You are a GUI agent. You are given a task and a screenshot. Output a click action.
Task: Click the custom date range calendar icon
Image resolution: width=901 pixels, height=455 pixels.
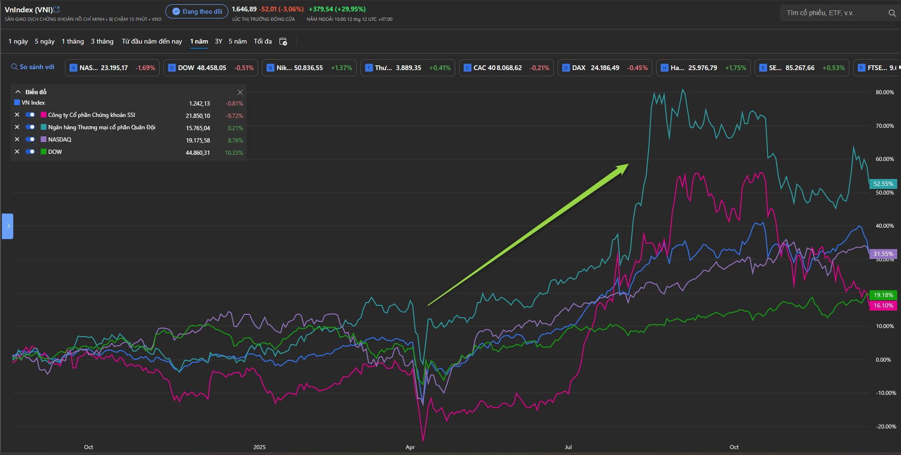coord(283,42)
